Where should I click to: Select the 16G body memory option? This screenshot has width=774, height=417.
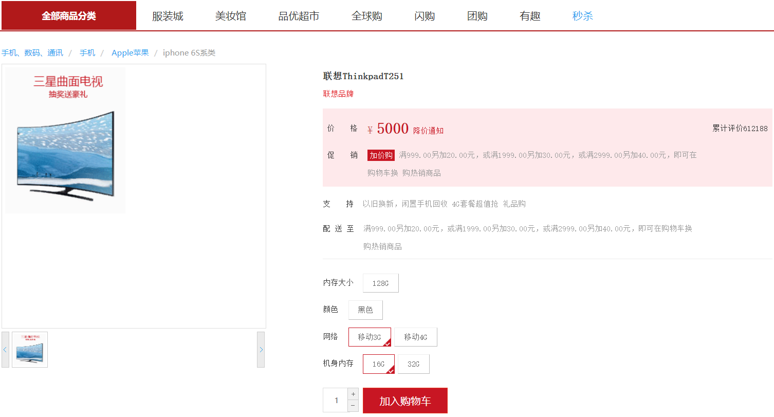(379, 364)
